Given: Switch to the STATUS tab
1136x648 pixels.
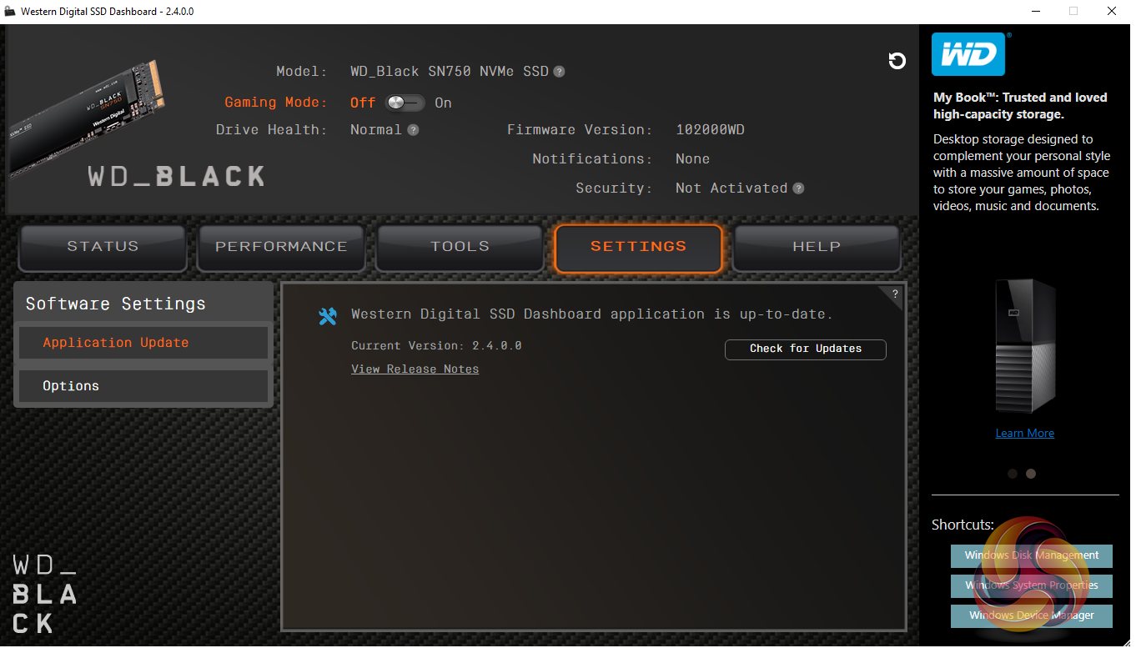Looking at the screenshot, I should [103, 247].
